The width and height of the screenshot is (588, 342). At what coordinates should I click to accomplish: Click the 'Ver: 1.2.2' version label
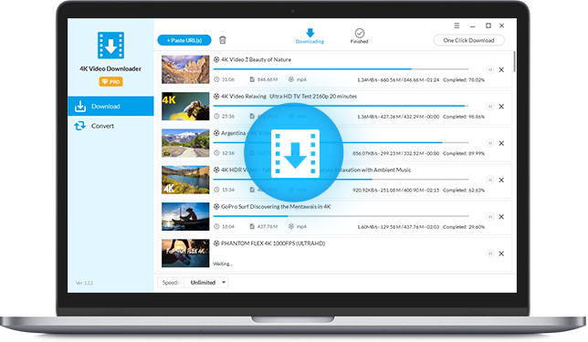coord(84,283)
